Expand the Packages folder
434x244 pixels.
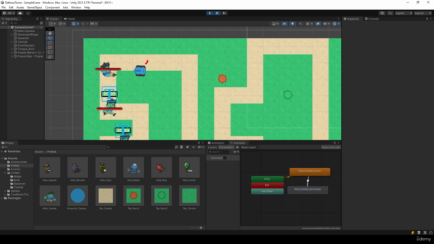2,199
